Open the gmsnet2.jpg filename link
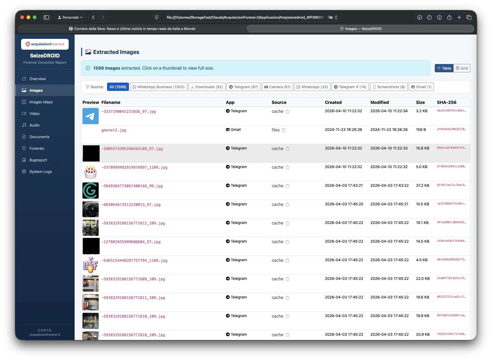 tap(114, 130)
